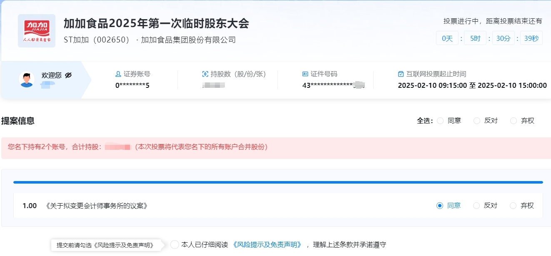The height and width of the screenshot is (256, 551).
Task: Click the meeting title 加加食品2025年第一次临时股东大会
Action: pos(156,23)
